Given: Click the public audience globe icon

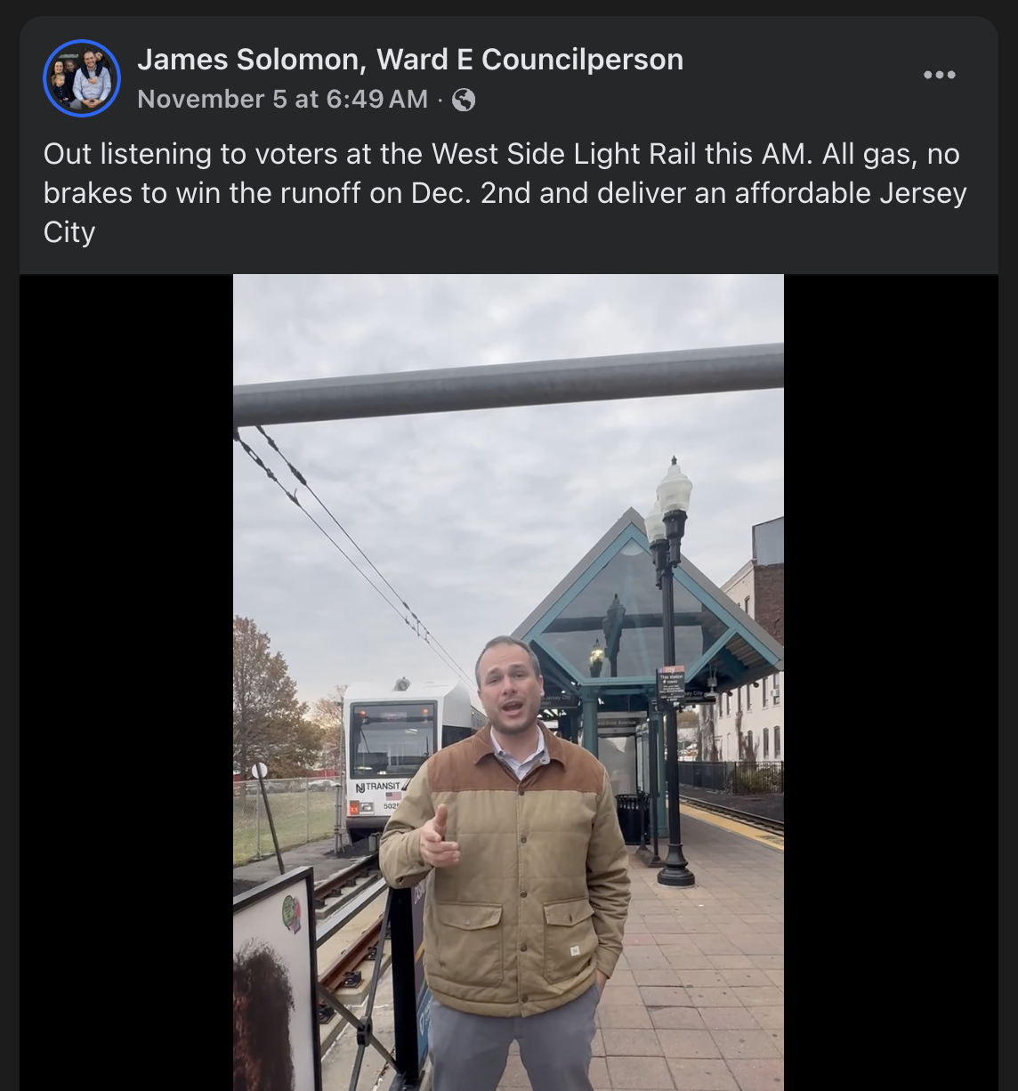Looking at the screenshot, I should (x=464, y=100).
